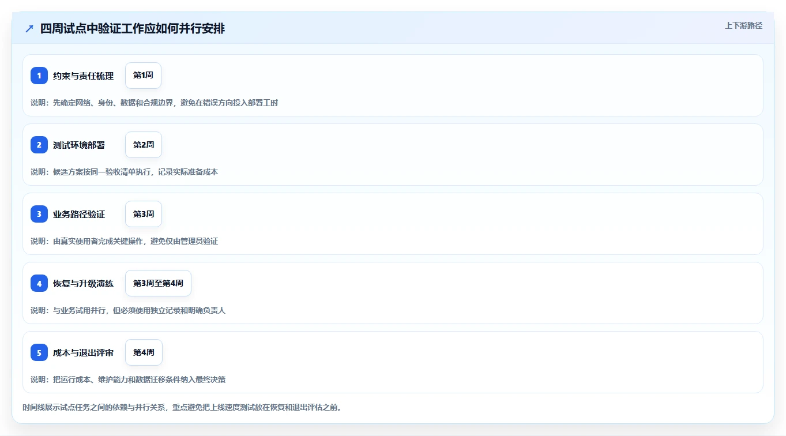Click description starting 由真实使用者完成关键操作
786x436 pixels.
(124, 241)
